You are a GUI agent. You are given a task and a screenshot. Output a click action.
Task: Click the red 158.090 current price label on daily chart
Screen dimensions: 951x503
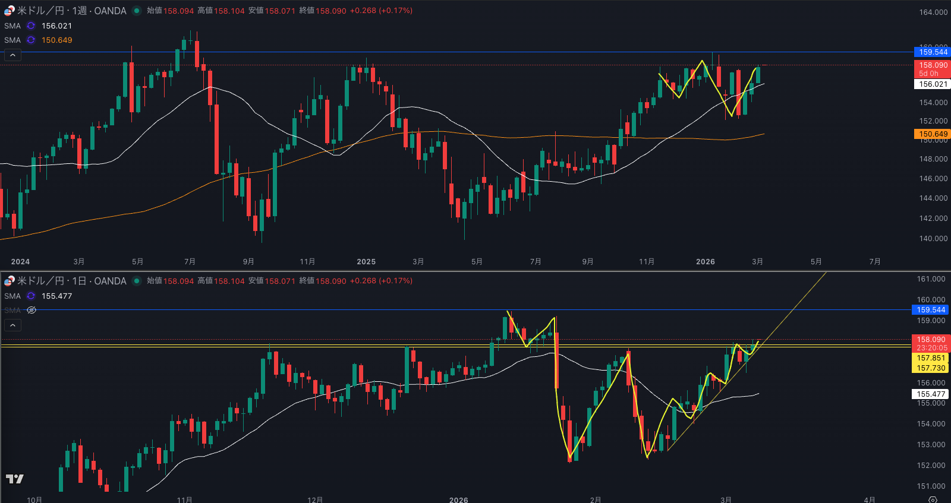click(x=930, y=340)
